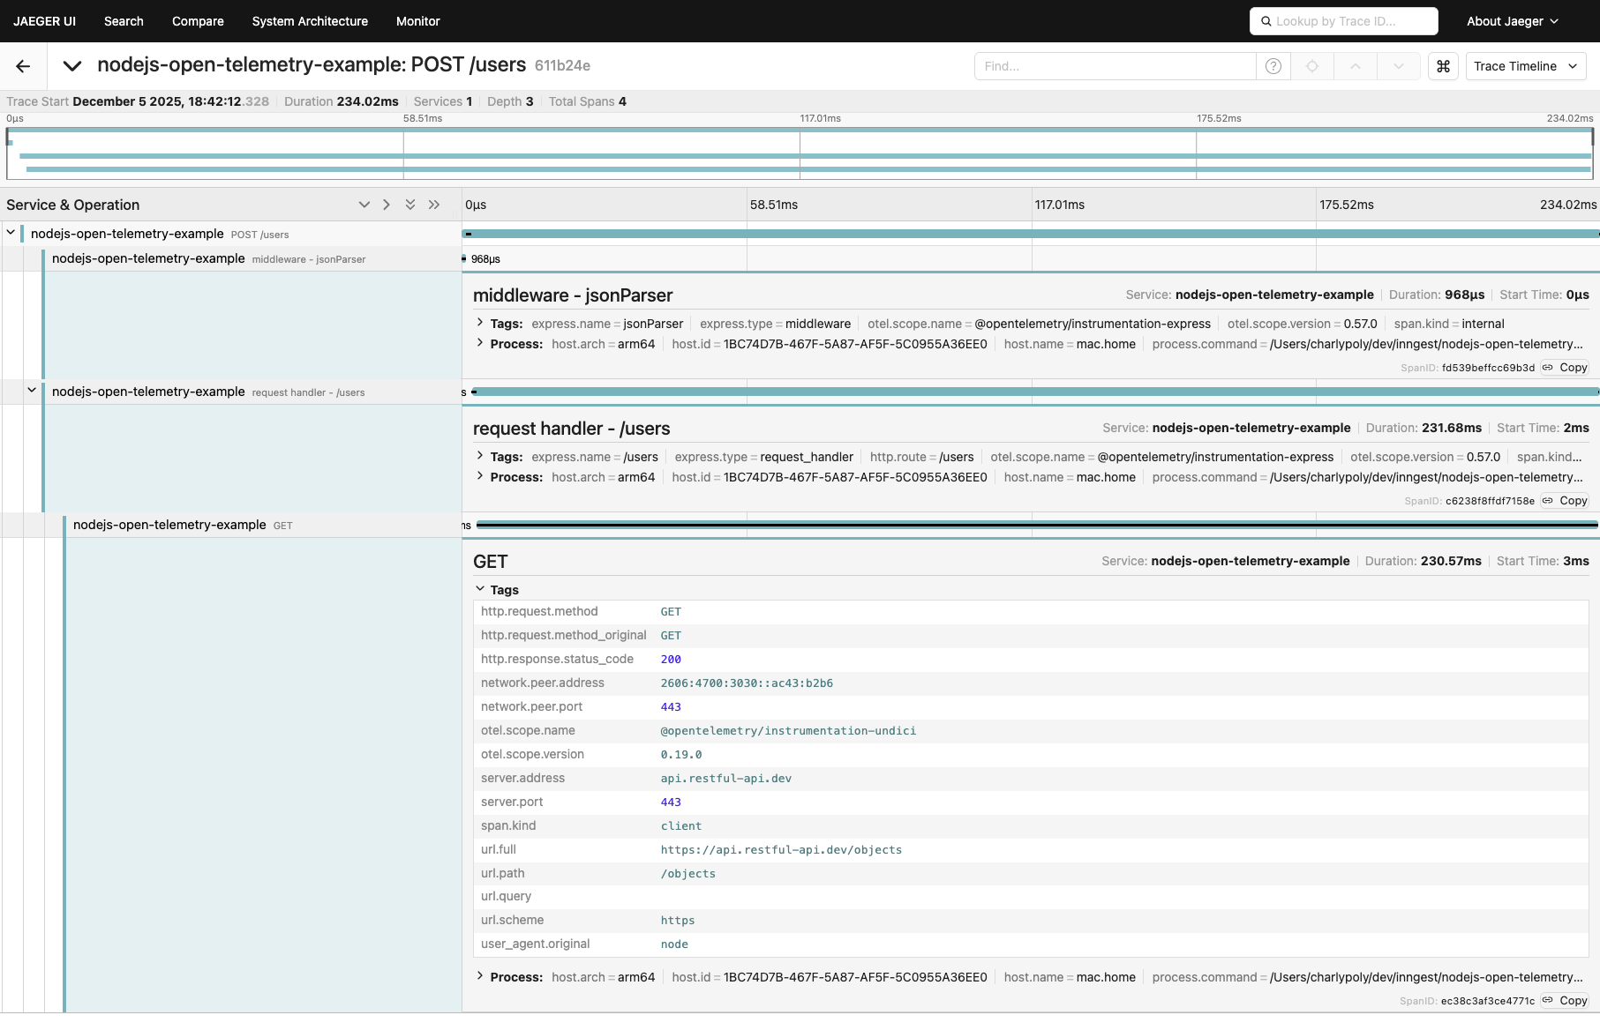Click the question mark help icon beside Find
1600x1030 pixels.
tap(1273, 66)
